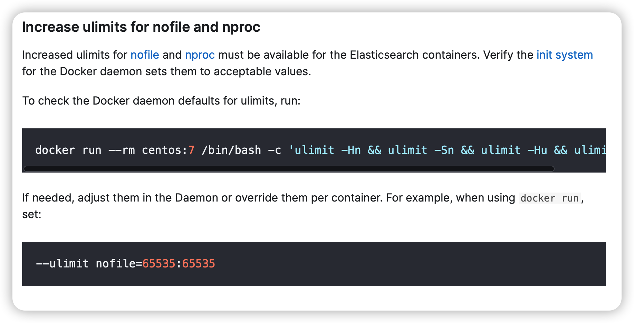Screen dimensions: 634x323
Task: Open the nofile link
Action: coord(145,55)
